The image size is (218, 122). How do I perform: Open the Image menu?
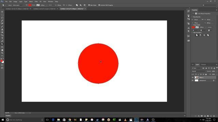pyautogui.click(x=15, y=1)
